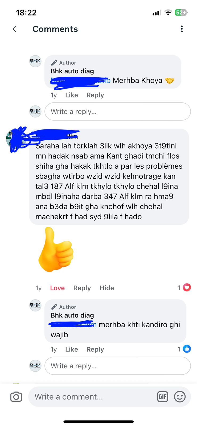Tap the camera icon to attach photo
This screenshot has width=197, height=427.
click(x=16, y=397)
